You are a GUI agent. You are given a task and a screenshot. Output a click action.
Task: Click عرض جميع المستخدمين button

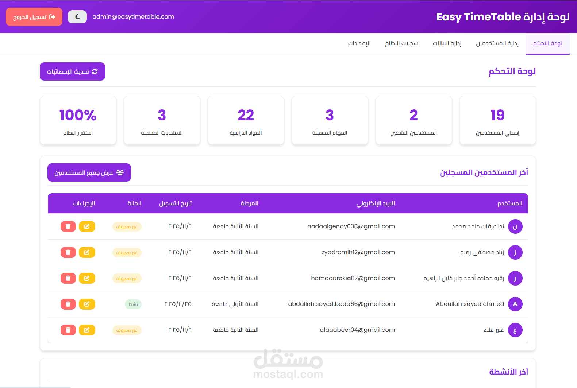pyautogui.click(x=89, y=172)
